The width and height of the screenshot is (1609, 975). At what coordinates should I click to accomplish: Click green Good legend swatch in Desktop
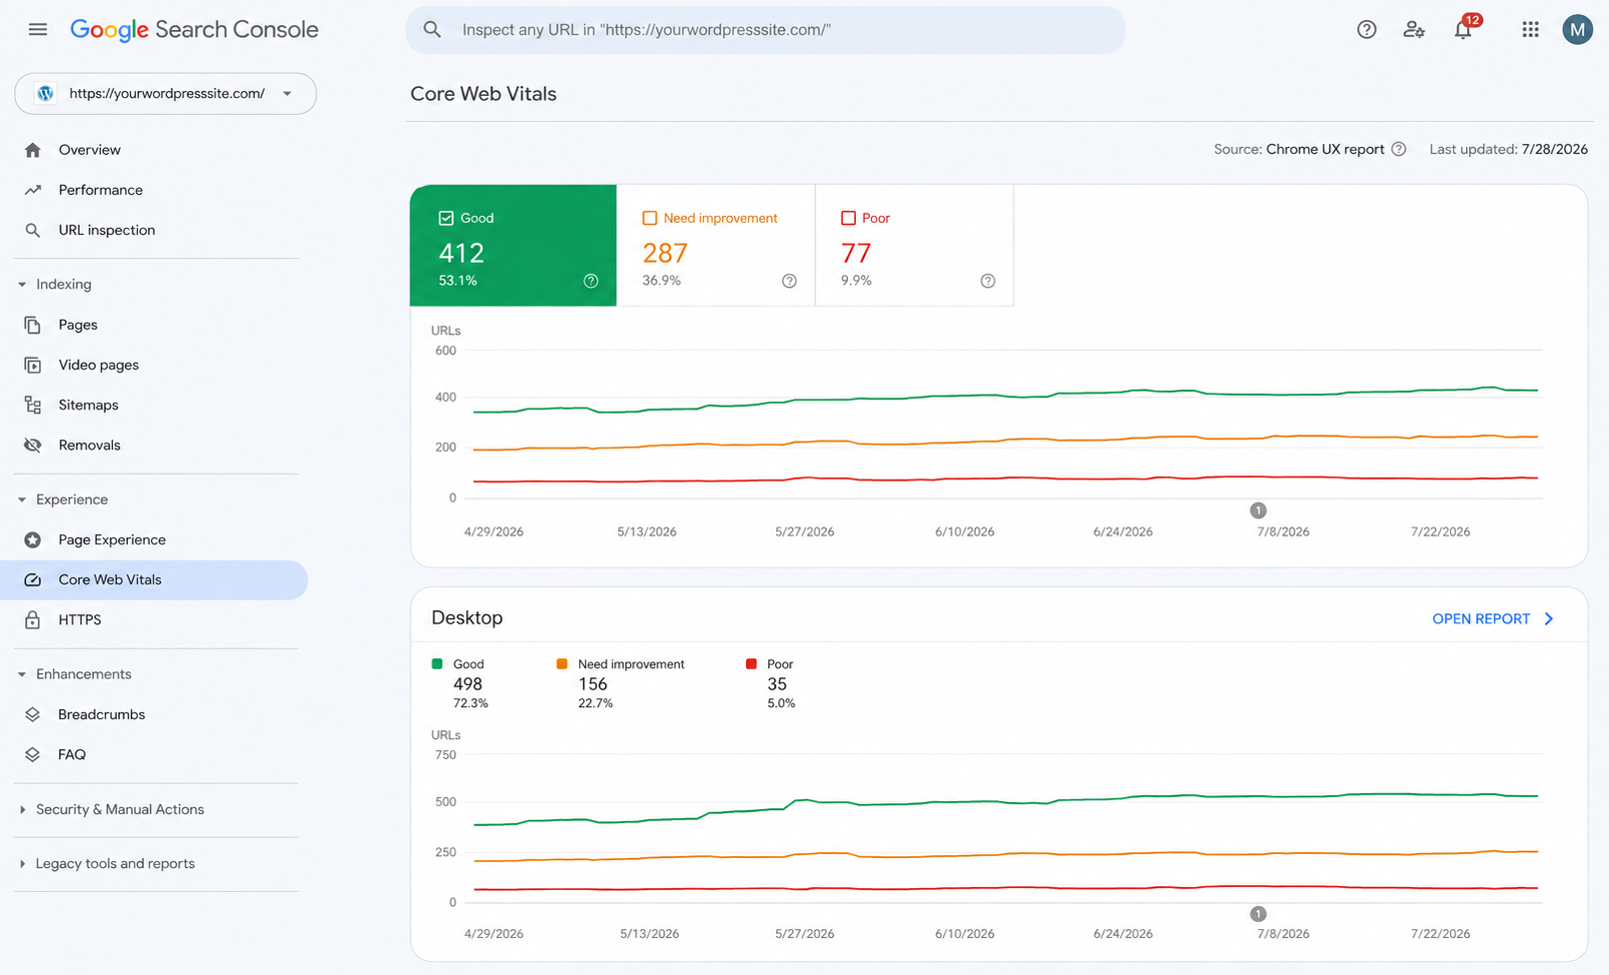[436, 663]
